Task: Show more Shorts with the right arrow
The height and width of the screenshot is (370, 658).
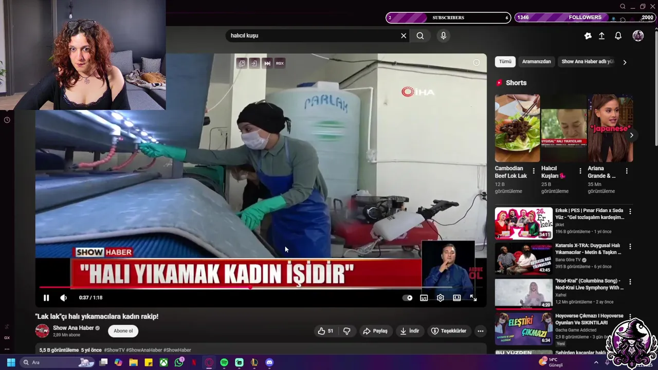Action: tap(631, 135)
